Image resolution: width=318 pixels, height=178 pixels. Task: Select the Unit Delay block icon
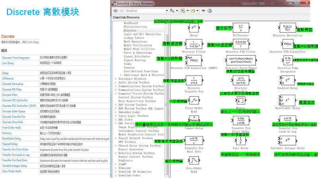(x=241, y=140)
